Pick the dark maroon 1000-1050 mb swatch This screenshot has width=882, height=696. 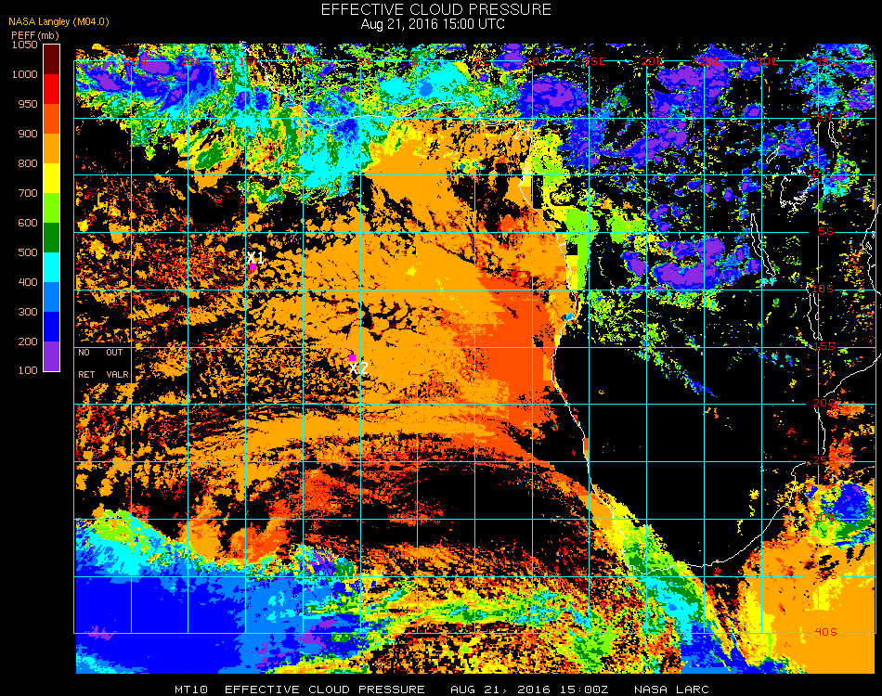pos(51,59)
